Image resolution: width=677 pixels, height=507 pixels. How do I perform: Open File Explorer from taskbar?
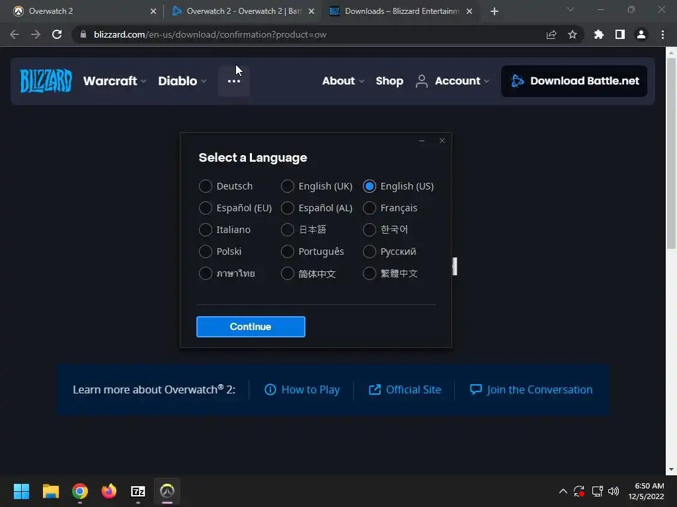point(50,491)
